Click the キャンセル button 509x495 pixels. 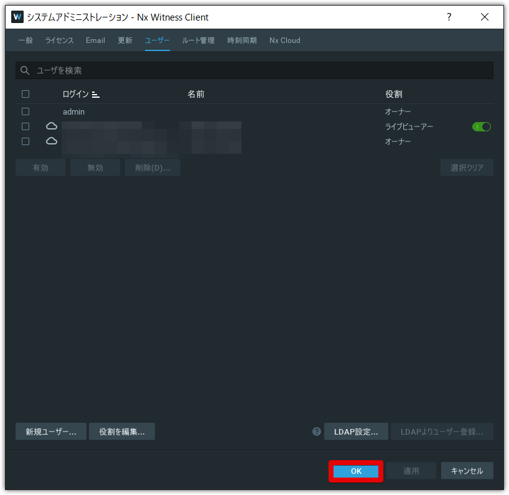coord(467,471)
